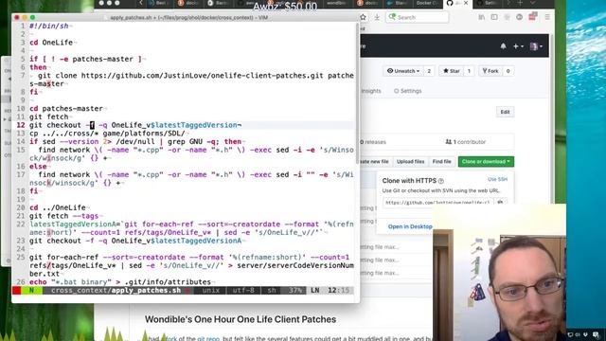
Task: Click the Vim status bar filename apply_patches.sh
Action: [x=146, y=291]
